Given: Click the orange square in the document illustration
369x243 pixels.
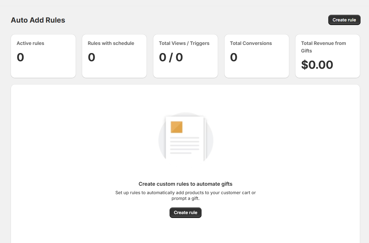Looking at the screenshot, I should pos(177,127).
